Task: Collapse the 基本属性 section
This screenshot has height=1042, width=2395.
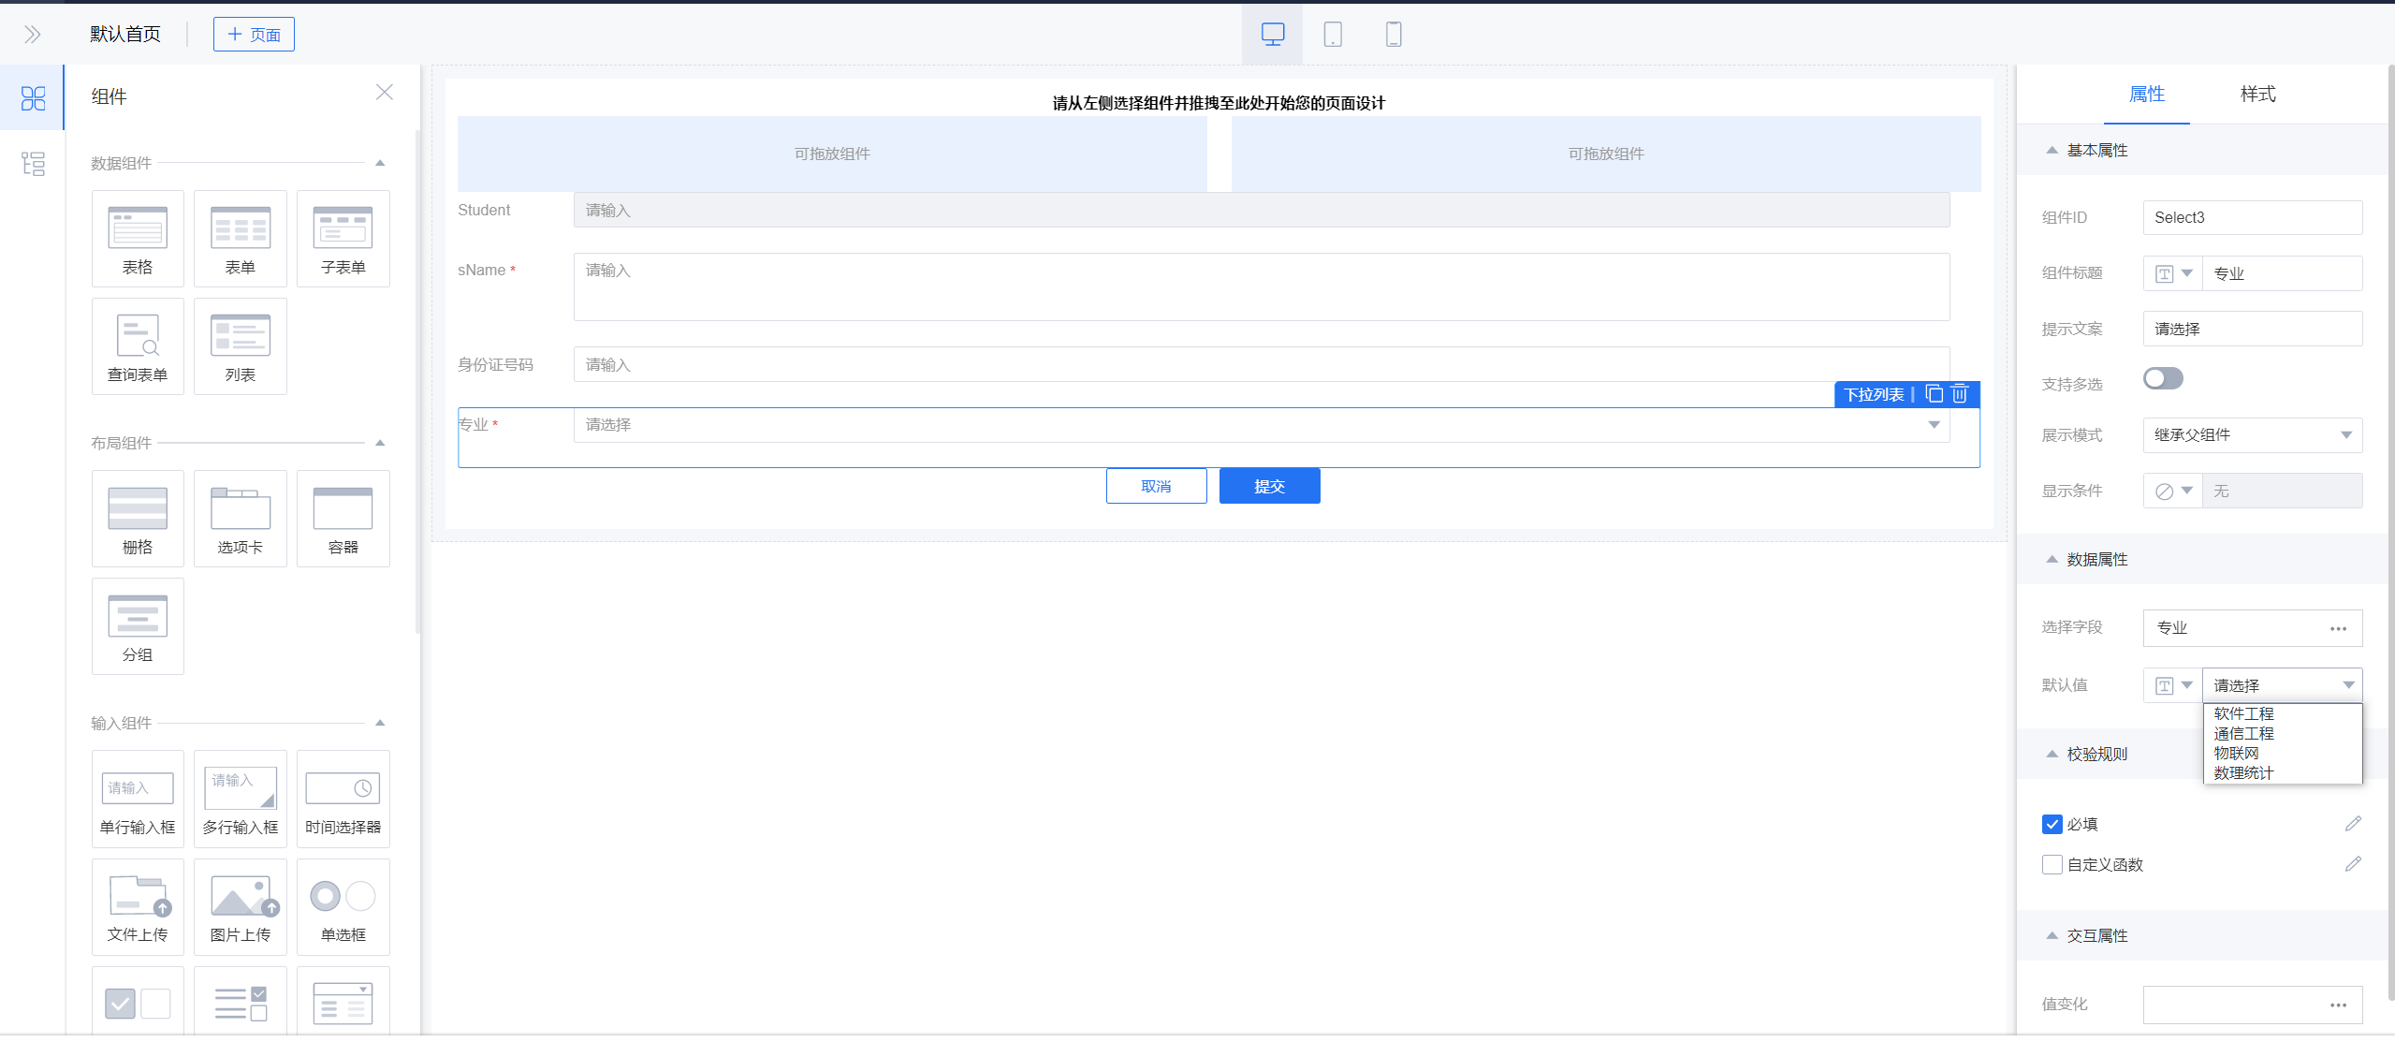Action: point(2052,150)
